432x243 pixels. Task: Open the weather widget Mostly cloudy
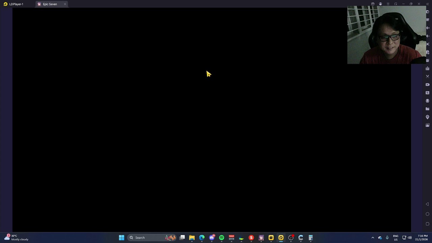click(x=16, y=238)
